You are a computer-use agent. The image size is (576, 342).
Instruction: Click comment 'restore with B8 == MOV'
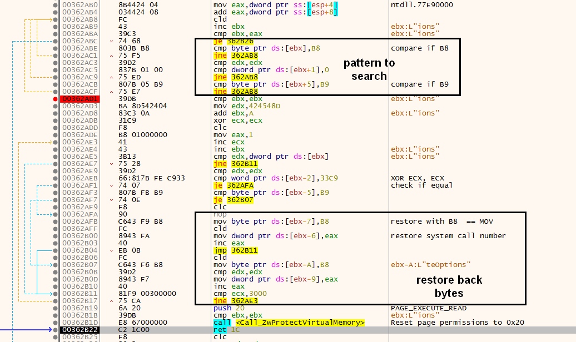tap(442, 222)
